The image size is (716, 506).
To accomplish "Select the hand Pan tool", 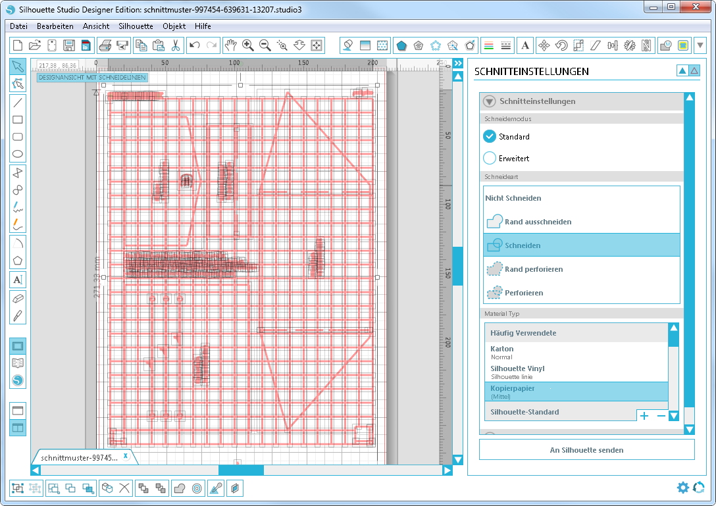I will pyautogui.click(x=230, y=45).
